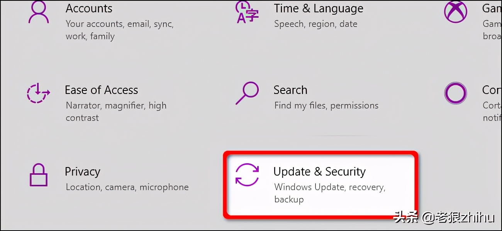Open the Gaming settings category
The width and height of the screenshot is (502, 231).
pos(490,8)
